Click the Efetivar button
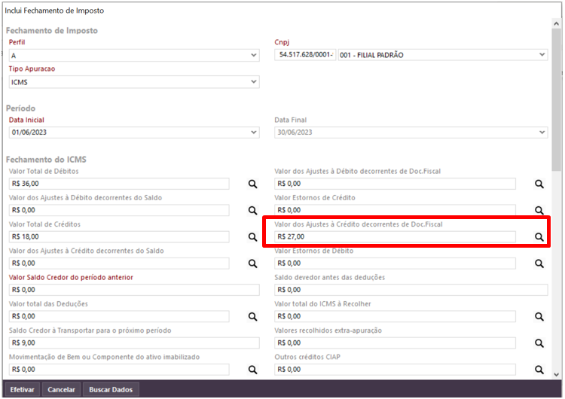Image resolution: width=565 pixels, height=399 pixels. pos(22,390)
